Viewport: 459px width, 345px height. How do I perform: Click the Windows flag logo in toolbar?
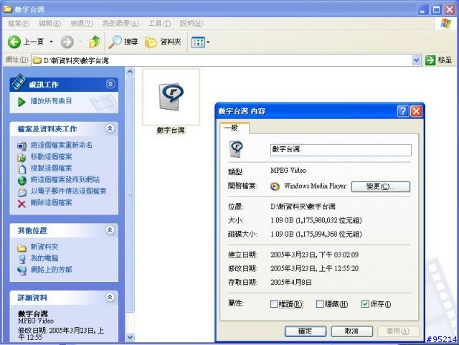(x=446, y=24)
